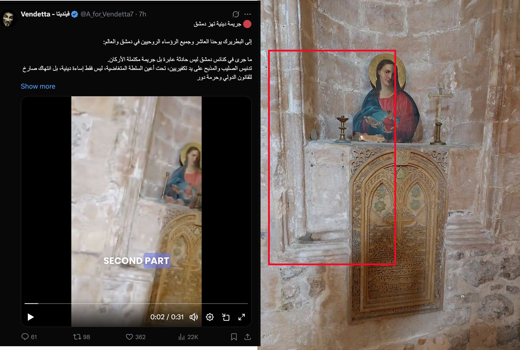Play the video
The width and height of the screenshot is (520, 350).
(x=30, y=317)
